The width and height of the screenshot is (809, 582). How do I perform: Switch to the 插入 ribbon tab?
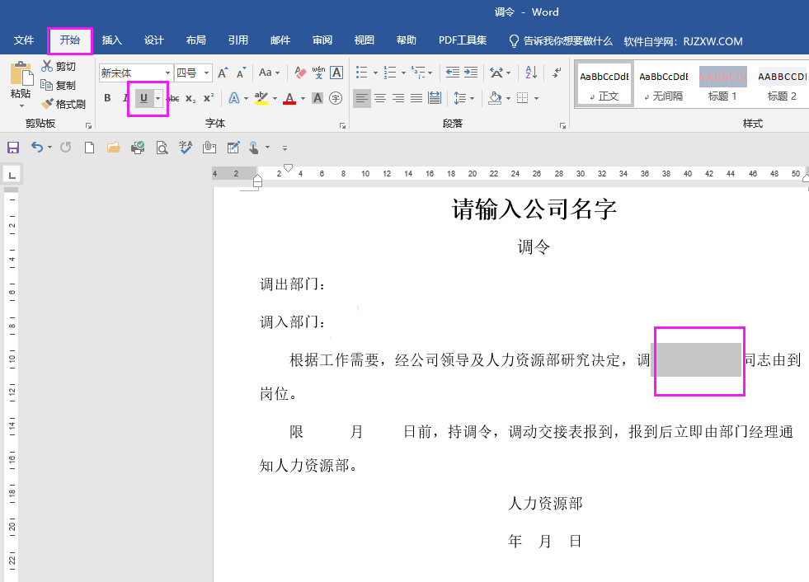coord(111,40)
